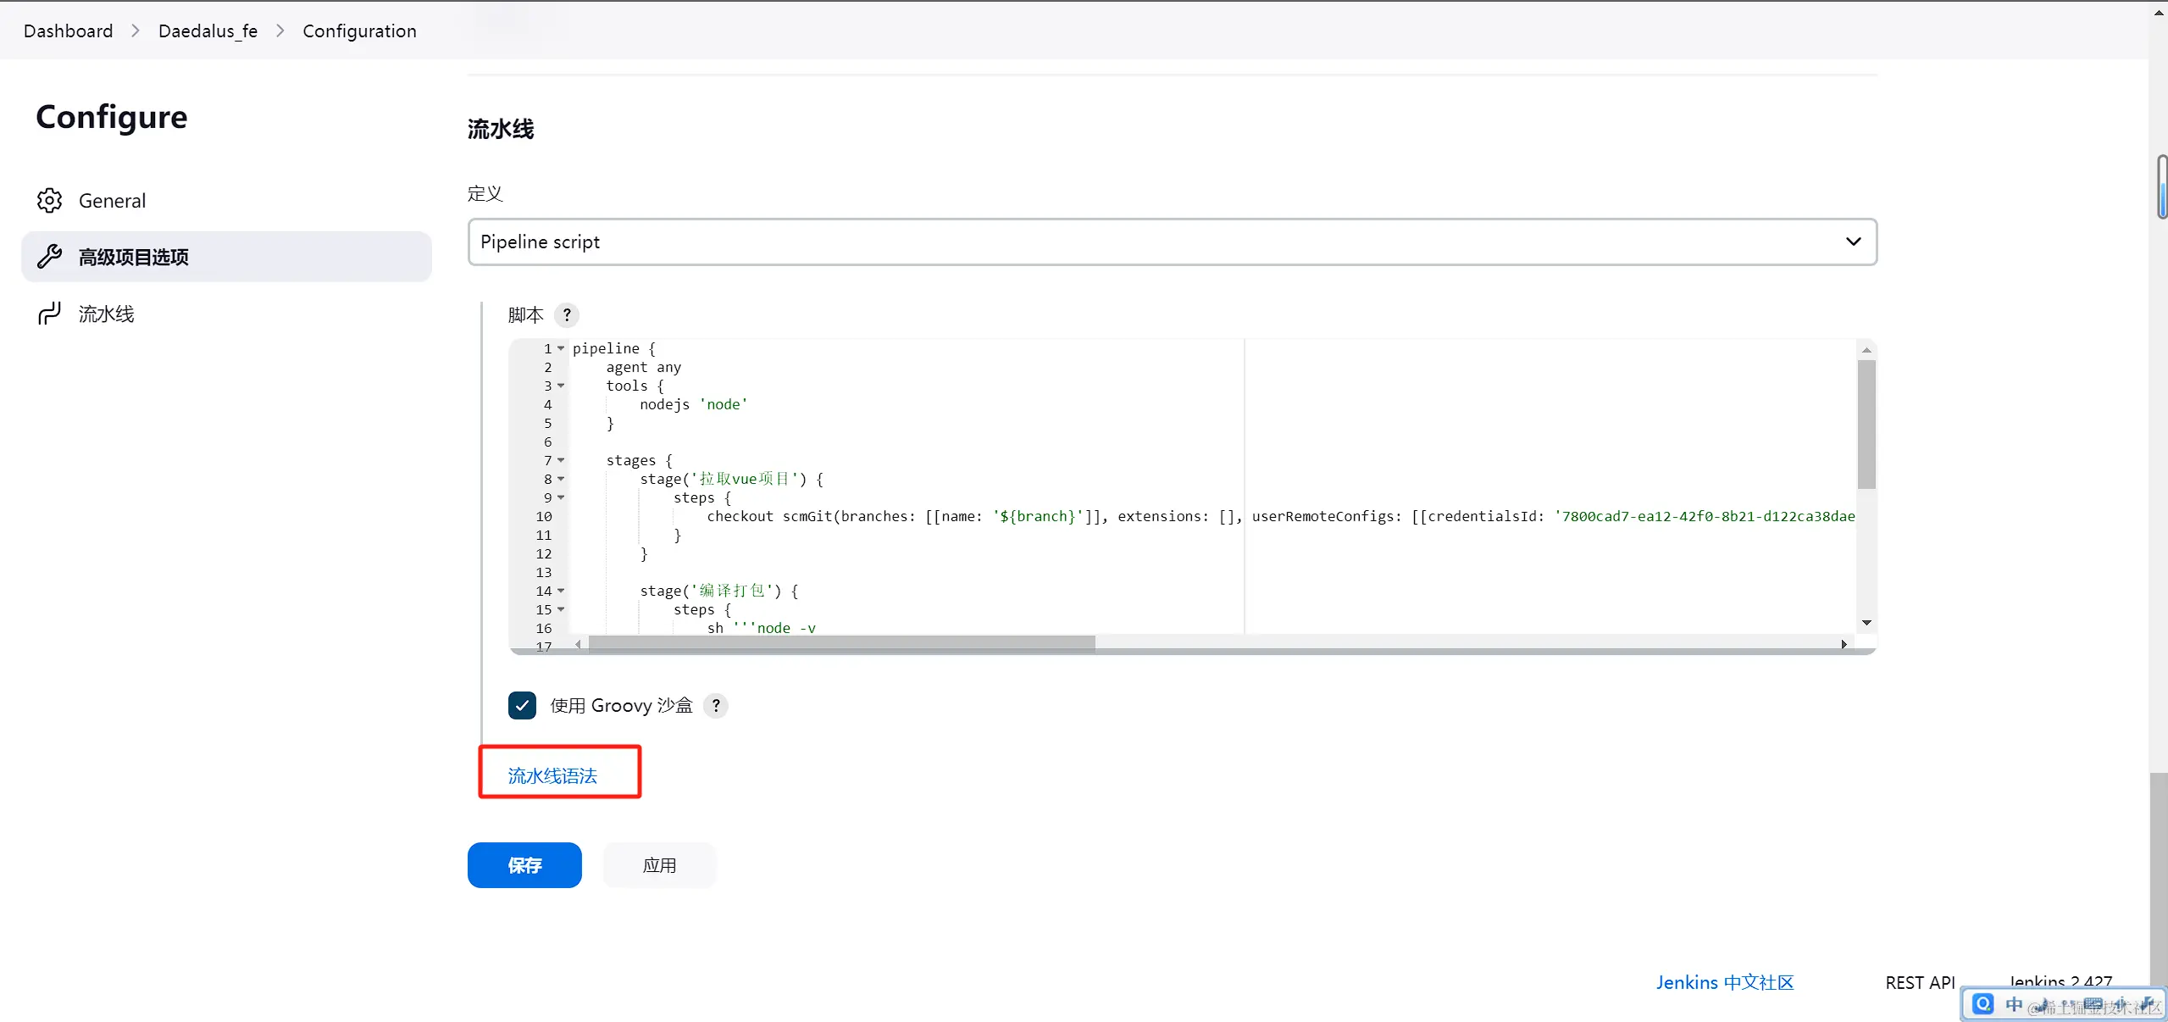Open help icon beside Groovy 沙盒

(716, 706)
